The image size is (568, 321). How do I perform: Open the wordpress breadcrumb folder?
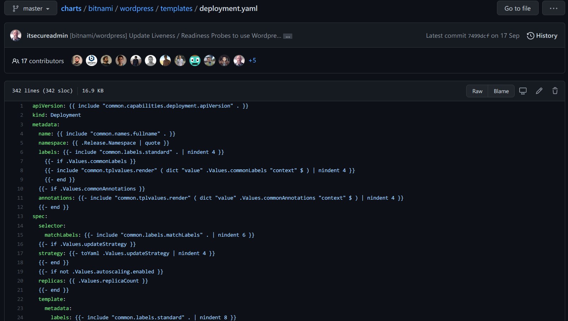pyautogui.click(x=136, y=8)
